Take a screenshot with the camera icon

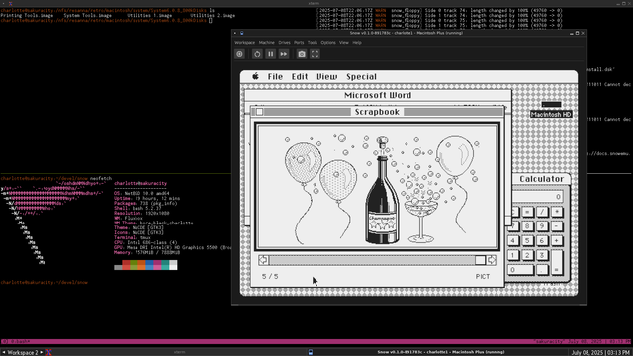click(302, 54)
